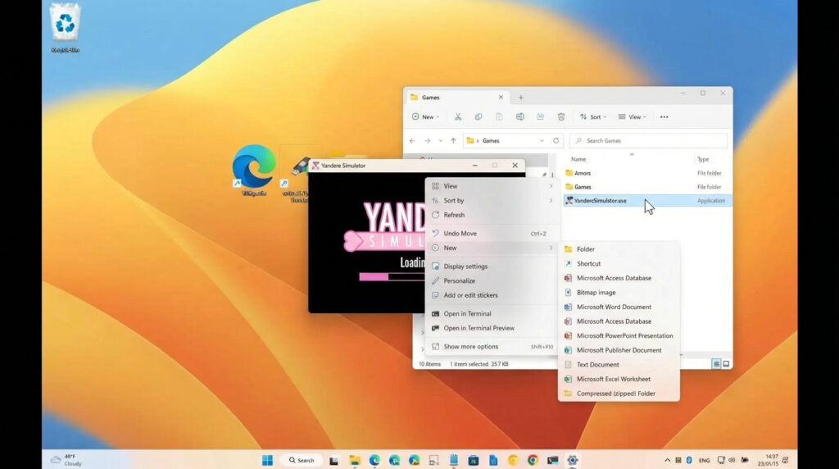The height and width of the screenshot is (469, 839).
Task: Choose Text Document from the New submenu
Action: point(597,365)
